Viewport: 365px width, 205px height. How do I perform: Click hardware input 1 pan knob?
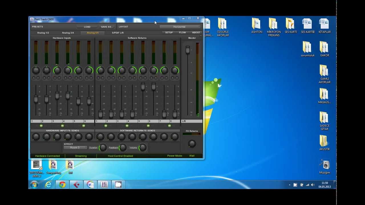click(x=36, y=70)
